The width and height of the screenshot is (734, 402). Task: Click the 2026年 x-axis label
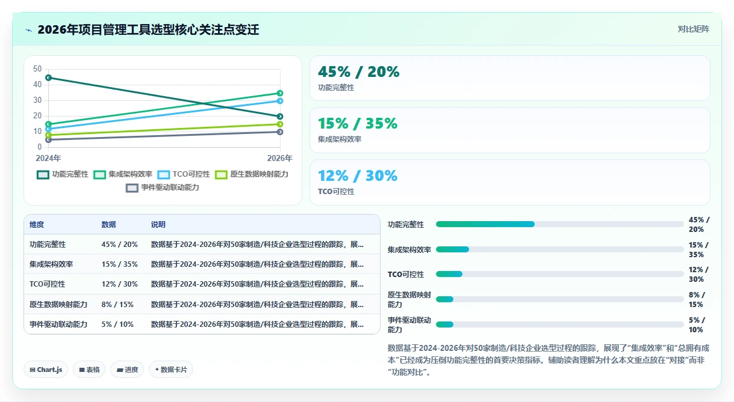pos(279,159)
